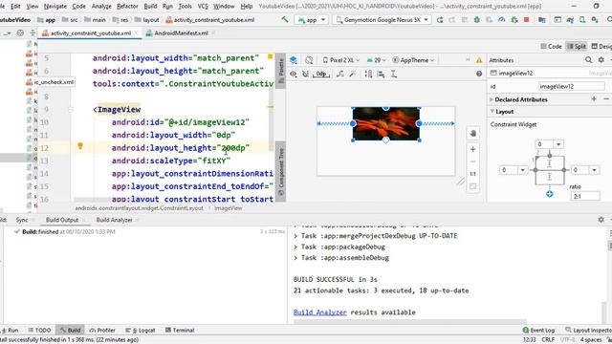
Task: Open the Navigate menu
Action: coord(55,7)
